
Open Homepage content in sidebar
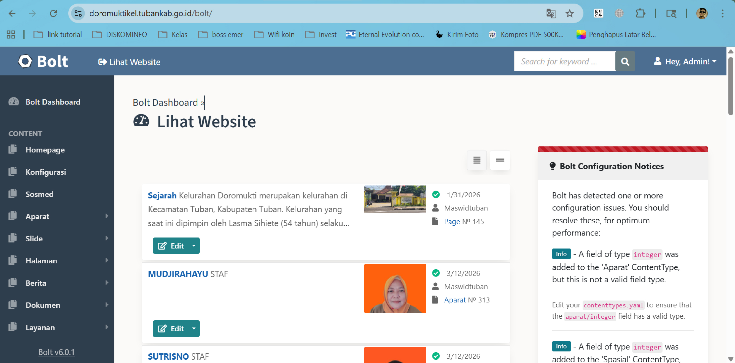click(x=45, y=150)
